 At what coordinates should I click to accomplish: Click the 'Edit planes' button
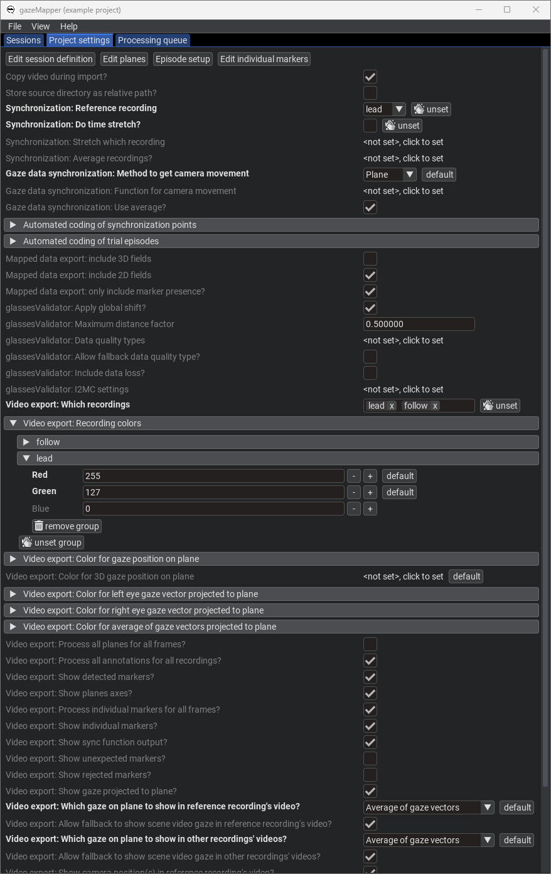coord(124,59)
